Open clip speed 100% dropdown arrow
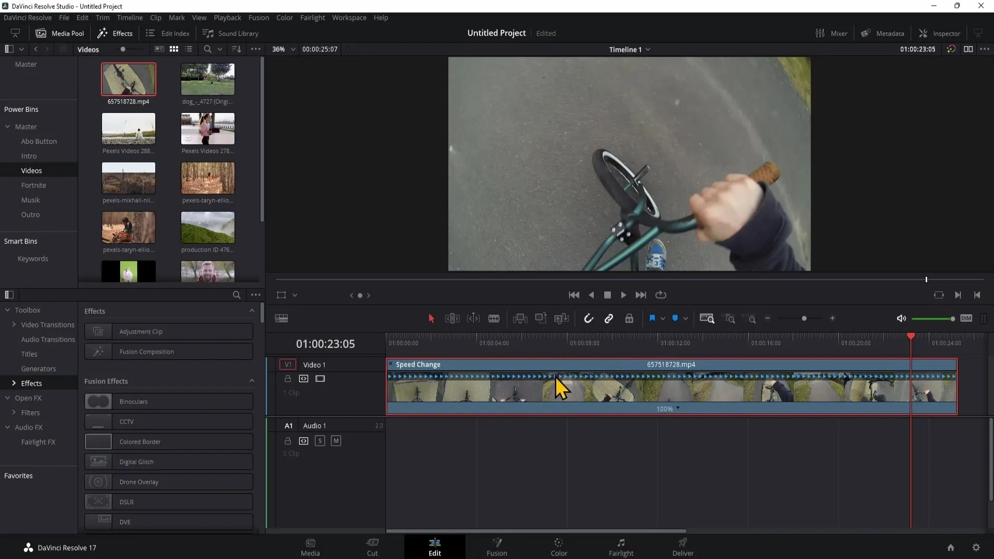 click(x=678, y=408)
